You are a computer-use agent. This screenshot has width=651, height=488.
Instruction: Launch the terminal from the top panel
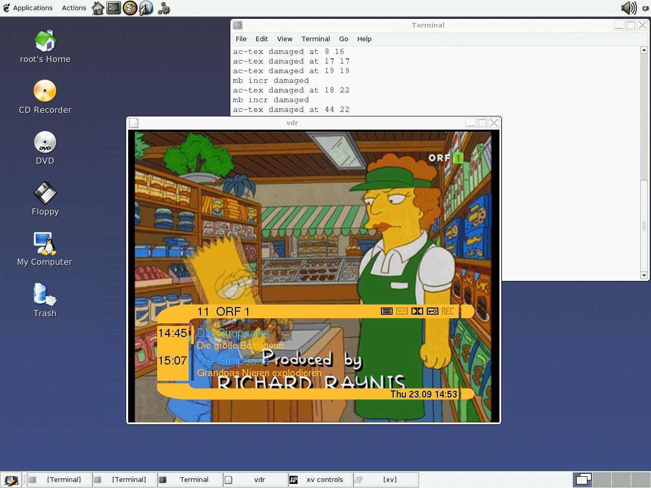point(114,8)
